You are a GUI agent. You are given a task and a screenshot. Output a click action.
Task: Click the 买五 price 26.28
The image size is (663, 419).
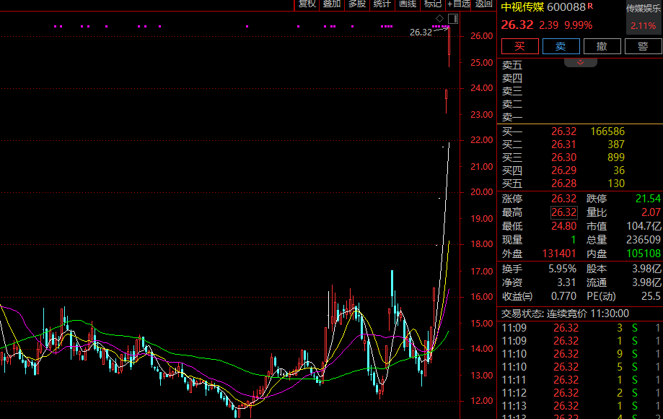(563, 183)
